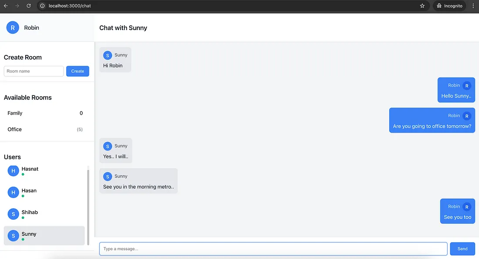This screenshot has width=479, height=259.
Task: Select Hasan from the Users list
Action: click(29, 191)
